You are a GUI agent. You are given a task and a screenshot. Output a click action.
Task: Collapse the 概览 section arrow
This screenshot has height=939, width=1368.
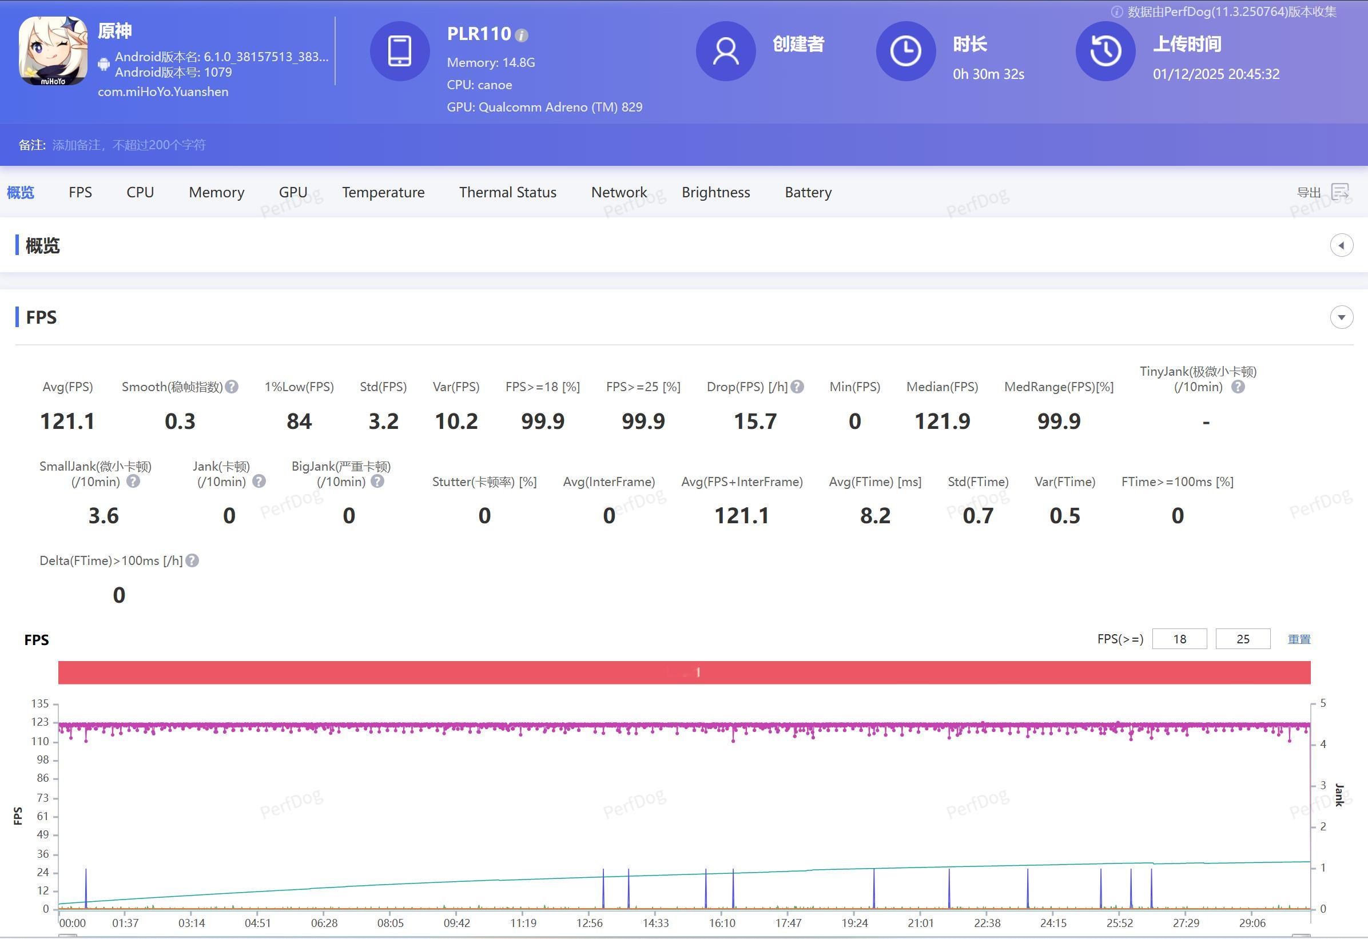[x=1341, y=245]
